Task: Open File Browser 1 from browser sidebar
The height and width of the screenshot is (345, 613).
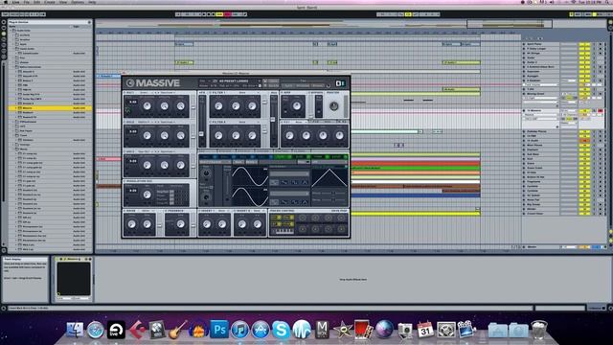Action: (x=4, y=39)
